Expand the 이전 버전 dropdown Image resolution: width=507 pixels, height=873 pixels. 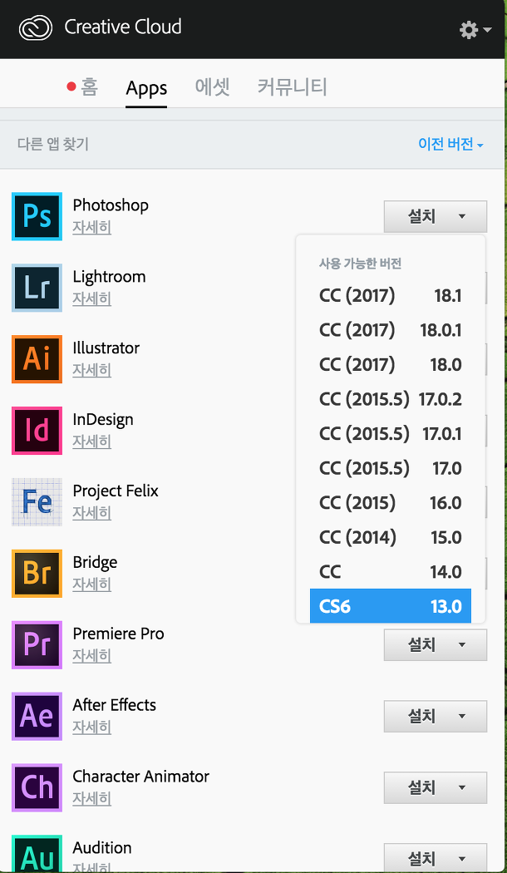pyautogui.click(x=450, y=144)
